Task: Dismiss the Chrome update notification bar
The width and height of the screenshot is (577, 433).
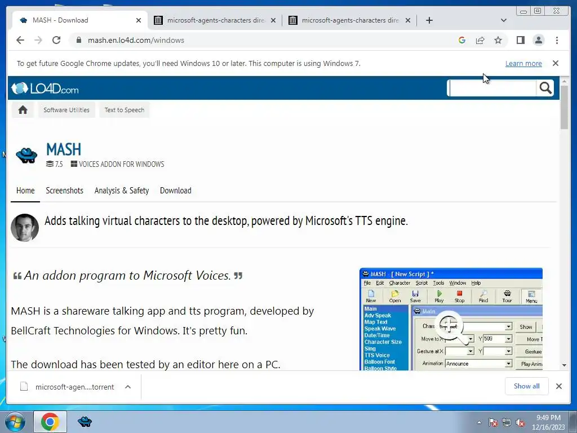Action: [x=556, y=63]
